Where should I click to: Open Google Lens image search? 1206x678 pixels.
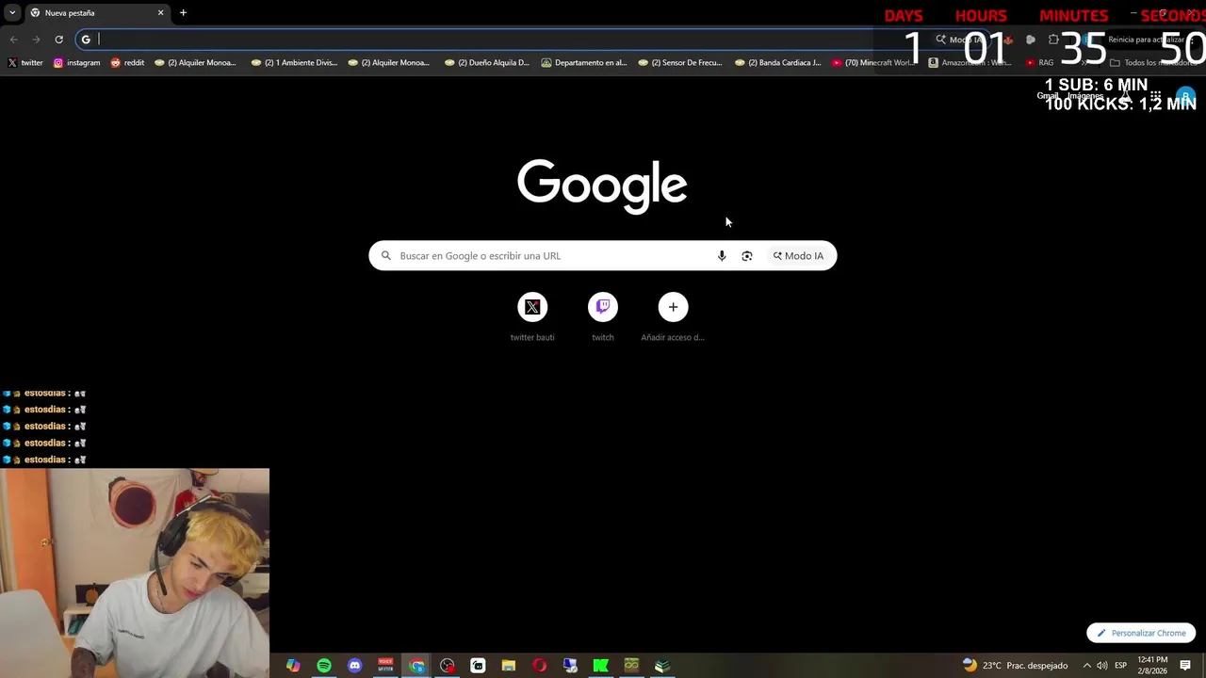[747, 256]
